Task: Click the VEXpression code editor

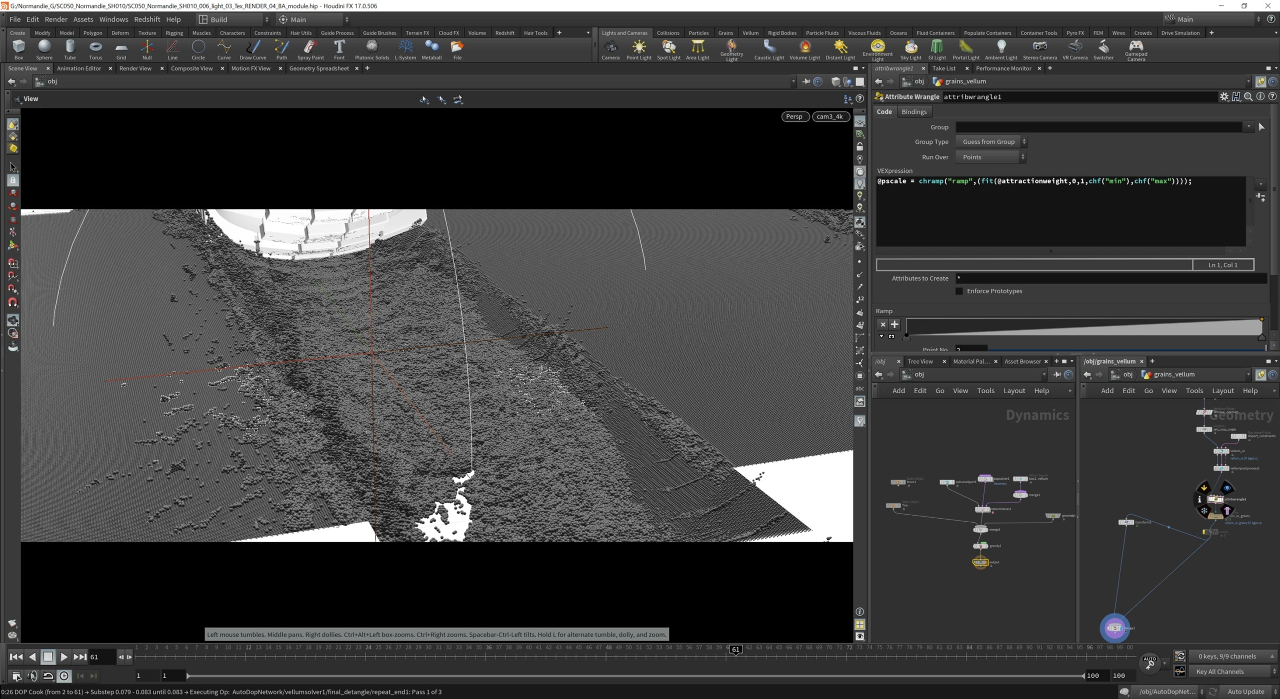Action: 1060,211
